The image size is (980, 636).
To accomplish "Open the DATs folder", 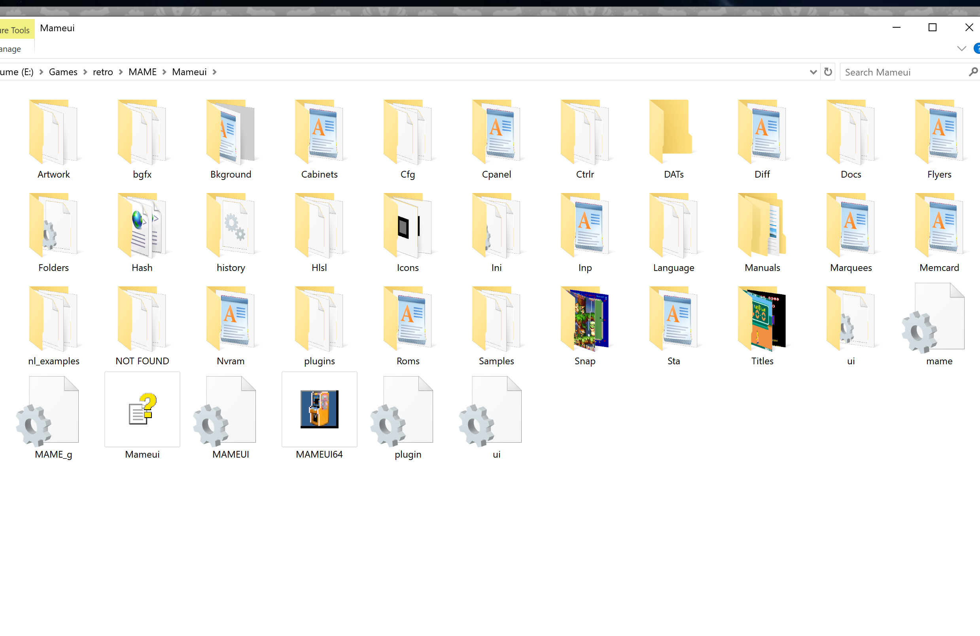I will (x=674, y=139).
